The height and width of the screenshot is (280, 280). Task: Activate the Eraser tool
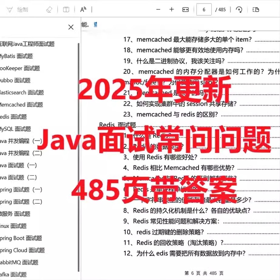coord(49,9)
